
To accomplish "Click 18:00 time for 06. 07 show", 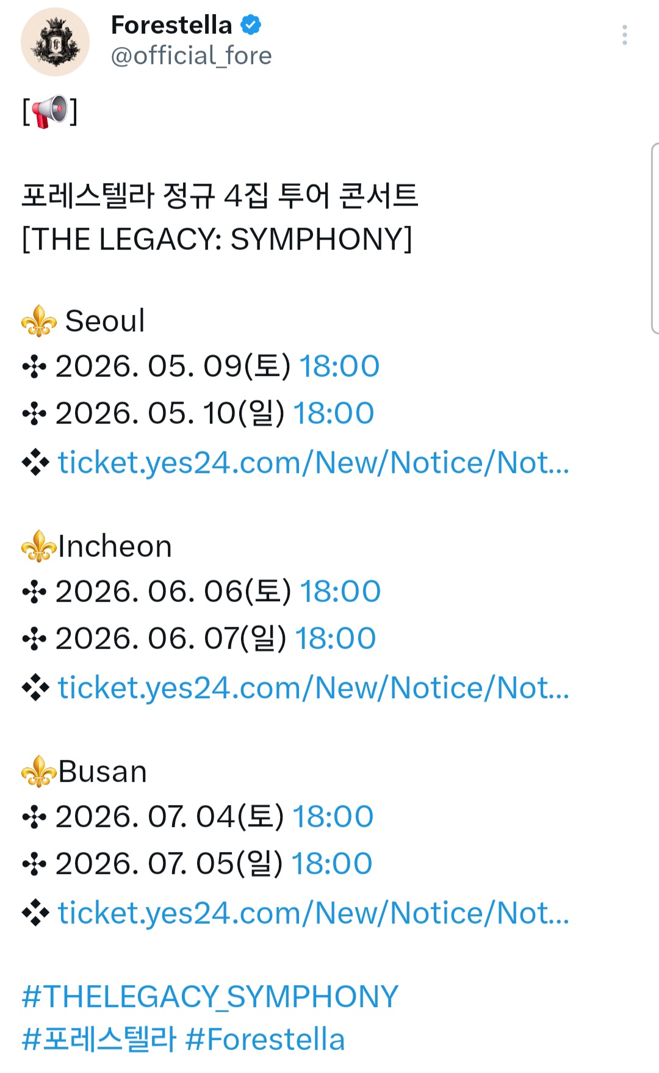I will 336,638.
